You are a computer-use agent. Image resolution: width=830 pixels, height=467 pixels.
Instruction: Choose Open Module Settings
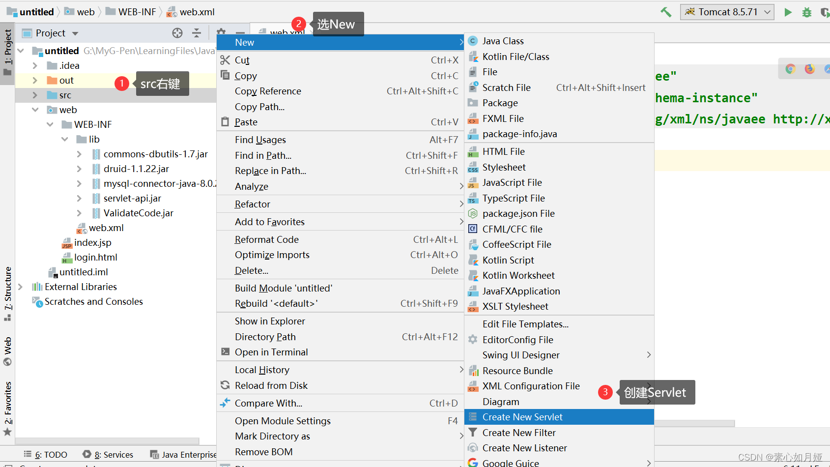(x=340, y=421)
